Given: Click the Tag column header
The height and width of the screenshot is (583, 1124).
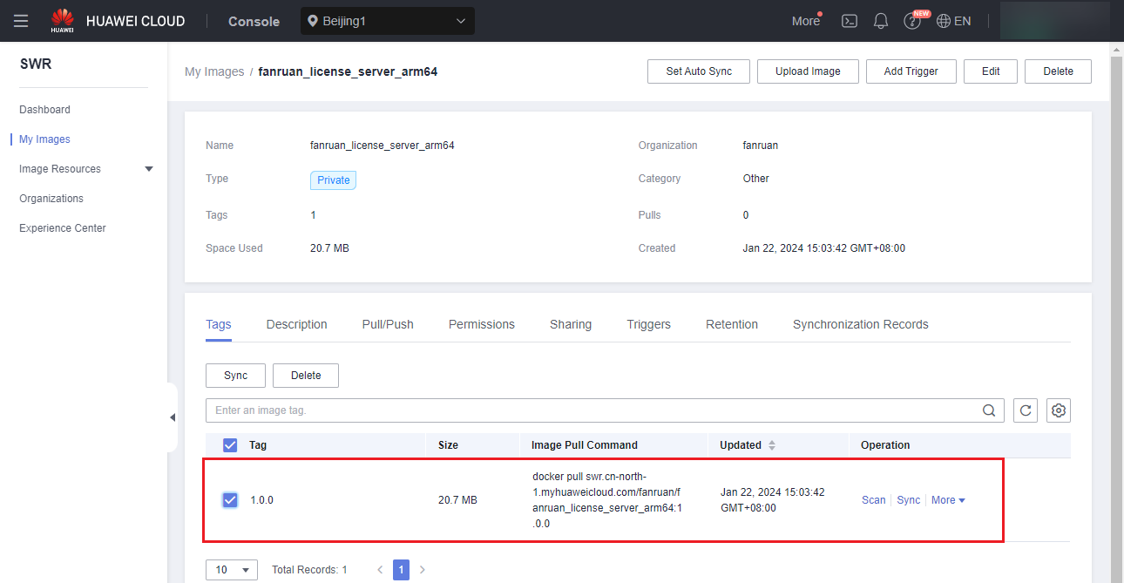Looking at the screenshot, I should tap(258, 445).
